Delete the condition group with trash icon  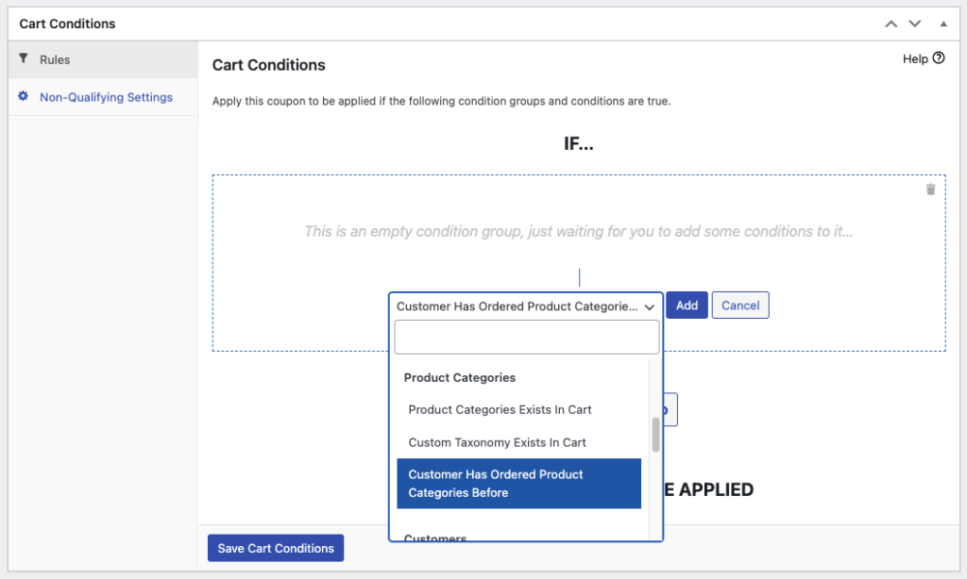pyautogui.click(x=930, y=190)
